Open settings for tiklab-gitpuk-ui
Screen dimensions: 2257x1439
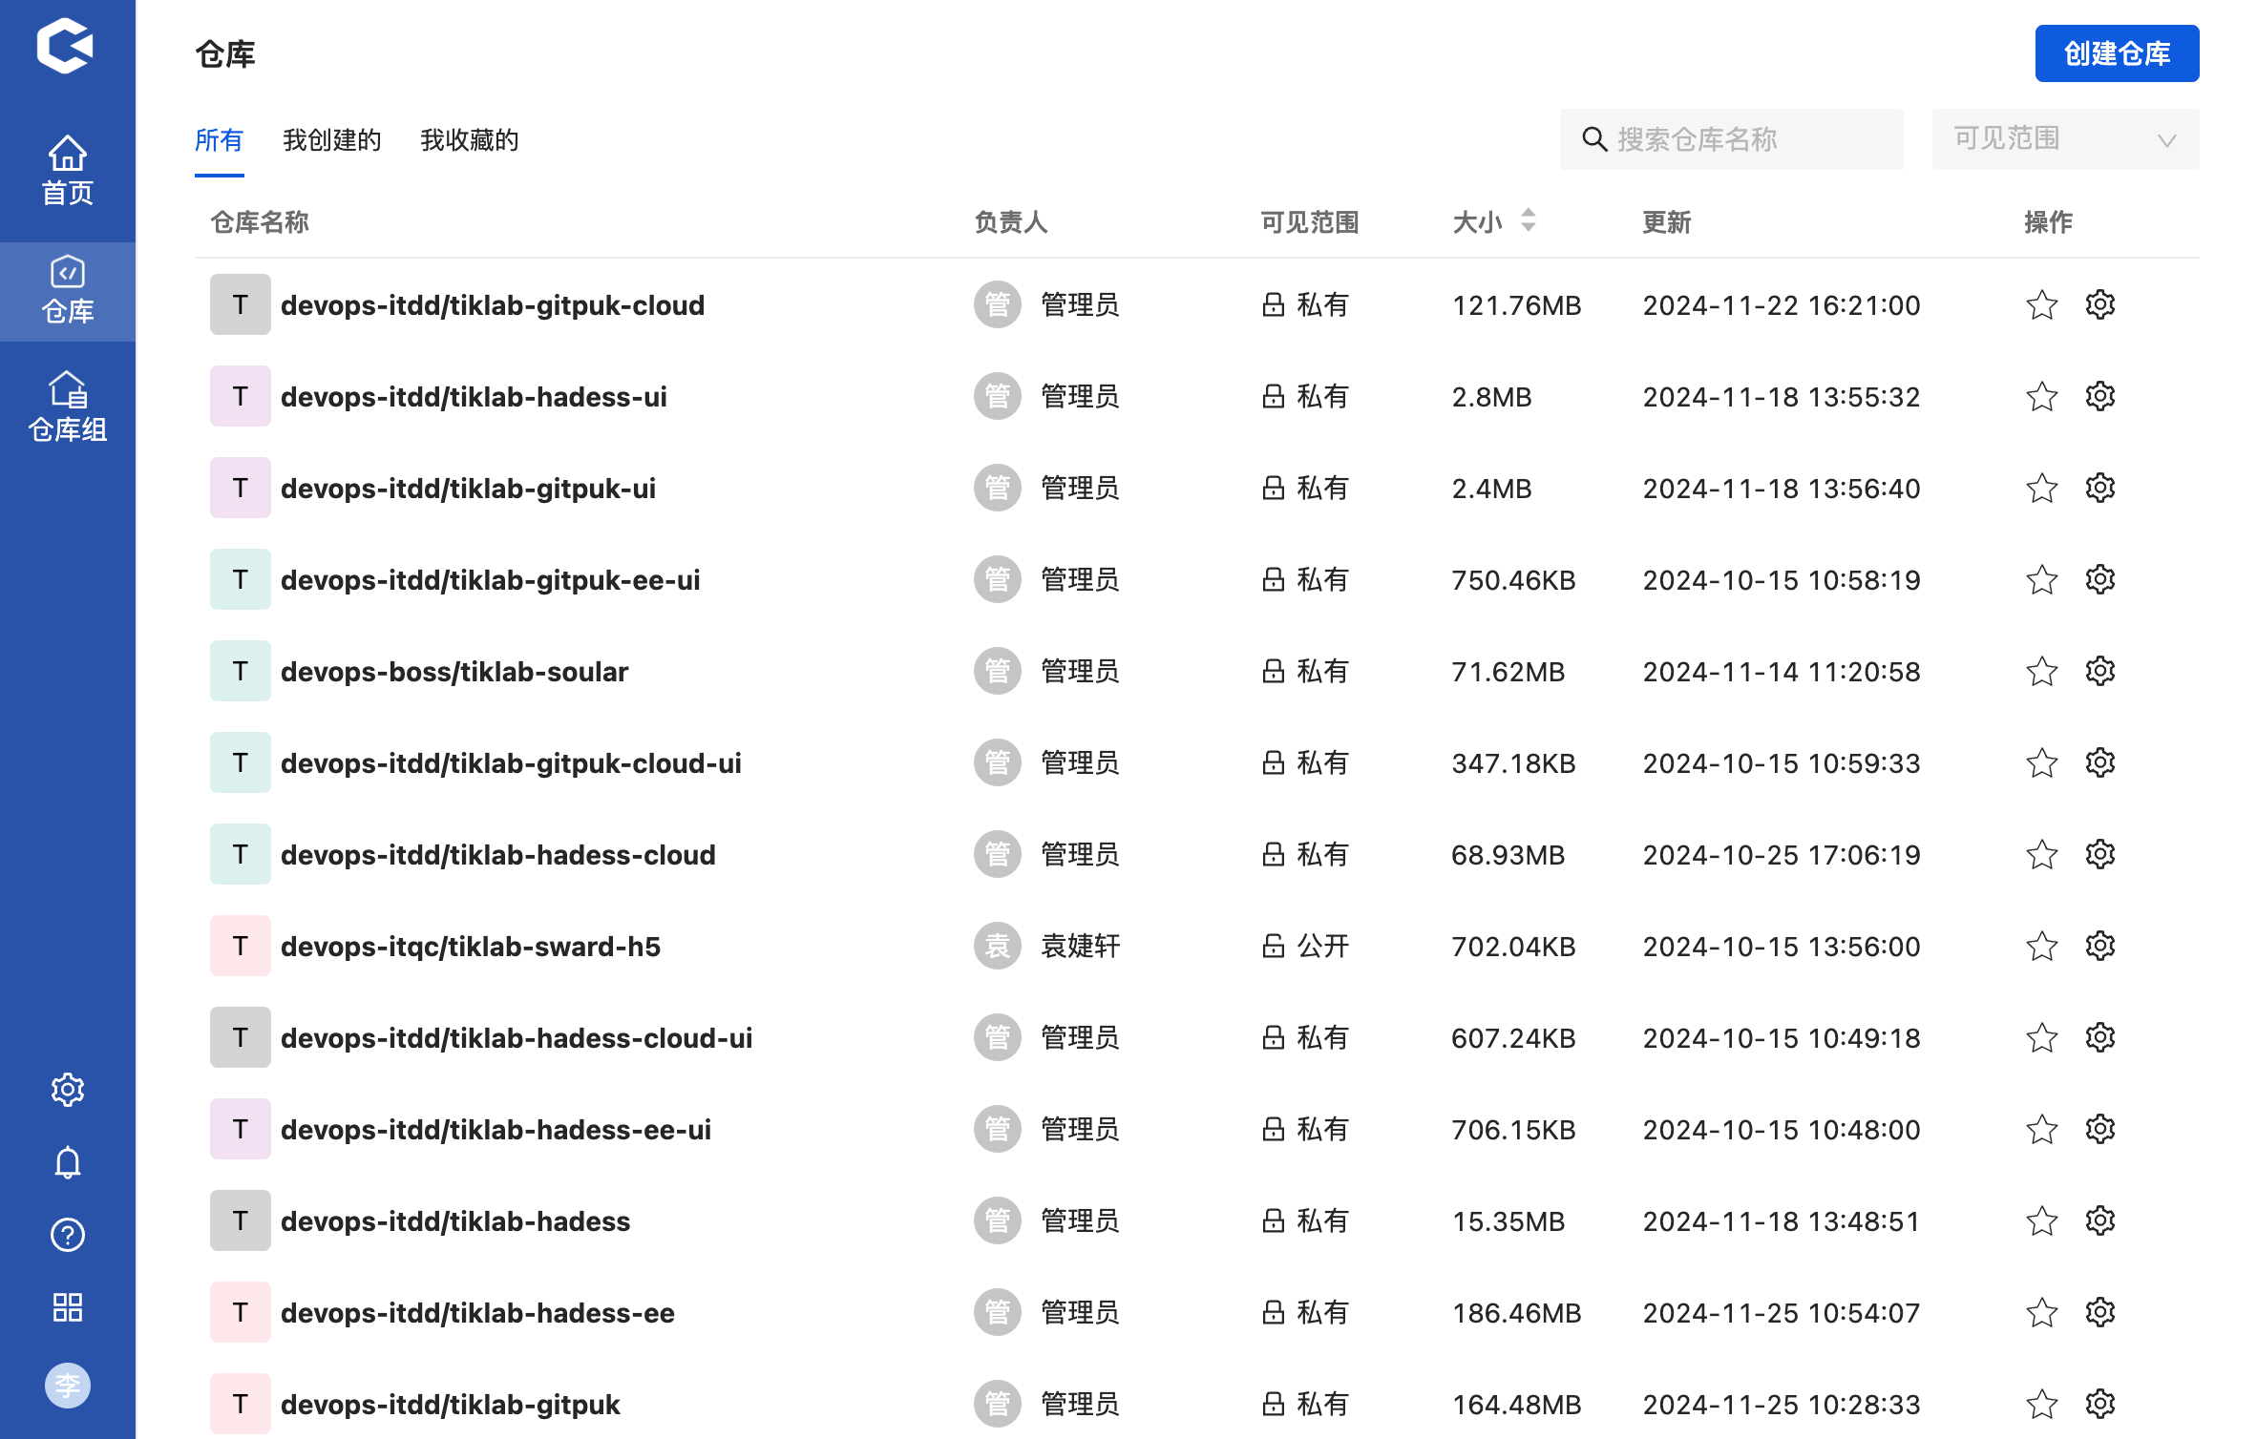2100,489
